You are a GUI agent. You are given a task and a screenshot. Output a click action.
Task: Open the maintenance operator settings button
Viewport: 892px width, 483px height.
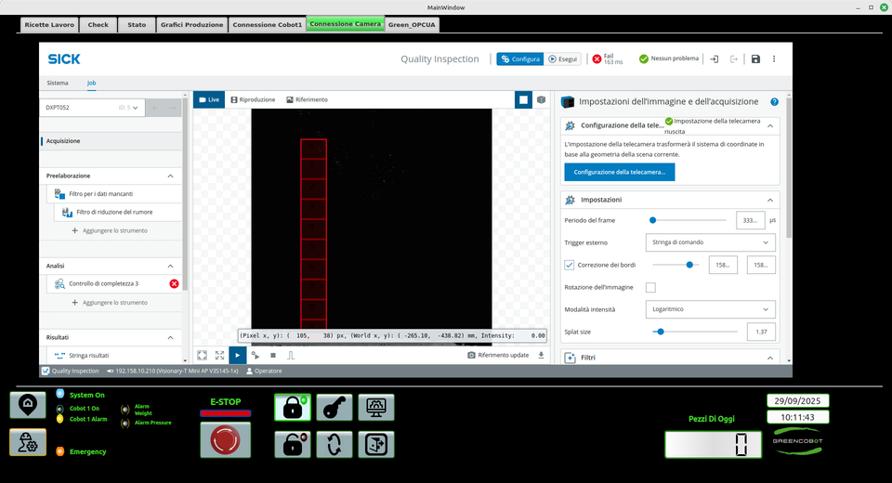pos(28,443)
